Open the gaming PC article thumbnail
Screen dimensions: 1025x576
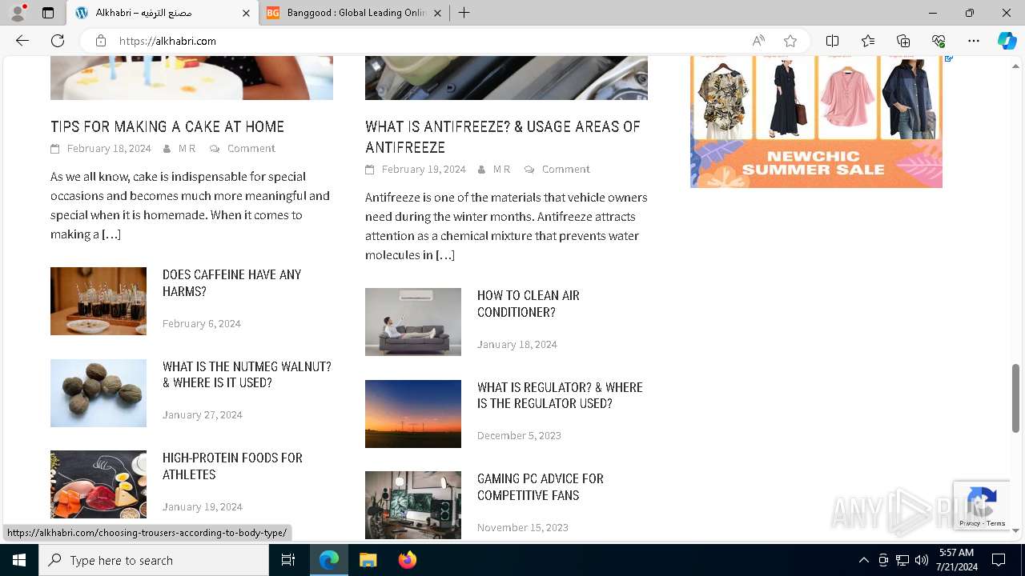click(x=413, y=505)
